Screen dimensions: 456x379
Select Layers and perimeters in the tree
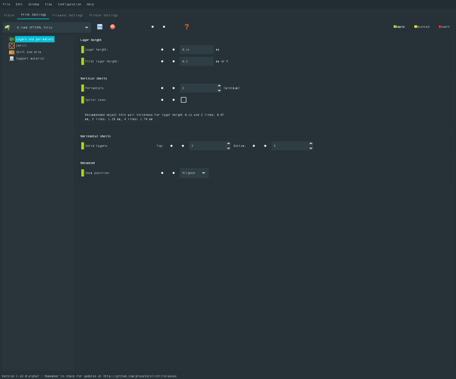pyautogui.click(x=35, y=39)
